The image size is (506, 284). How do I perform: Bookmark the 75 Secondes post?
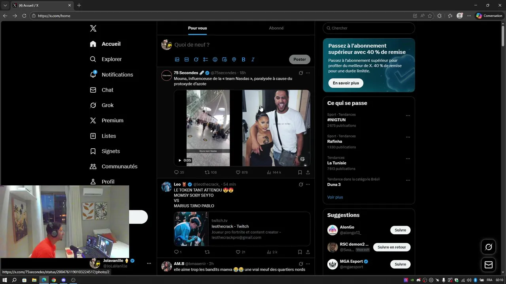(300, 172)
